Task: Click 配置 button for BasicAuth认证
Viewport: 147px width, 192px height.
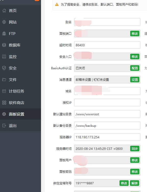Action: (x=135, y=68)
